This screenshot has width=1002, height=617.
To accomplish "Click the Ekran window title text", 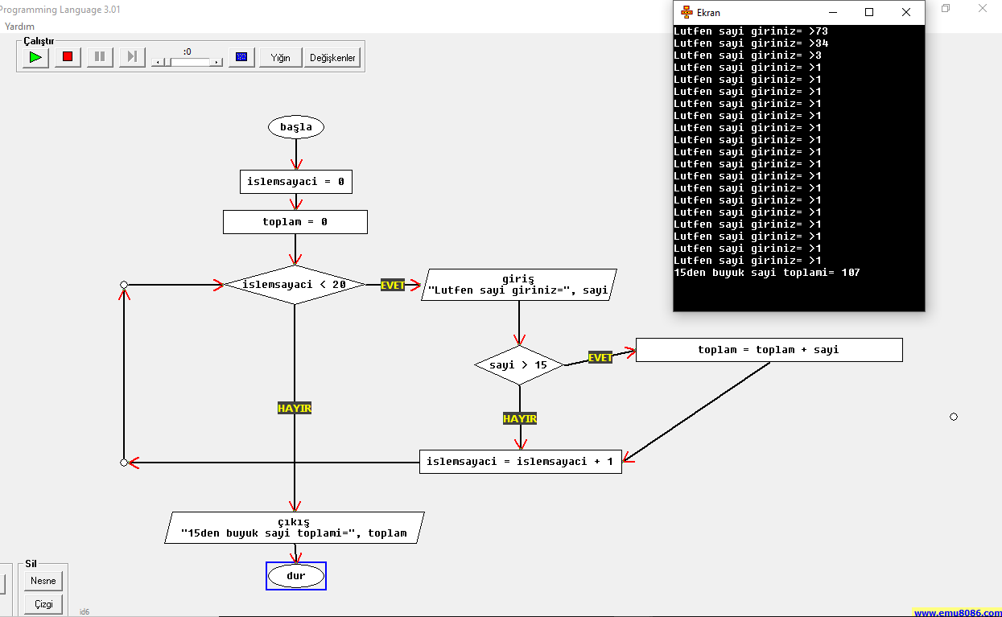I will tap(708, 13).
